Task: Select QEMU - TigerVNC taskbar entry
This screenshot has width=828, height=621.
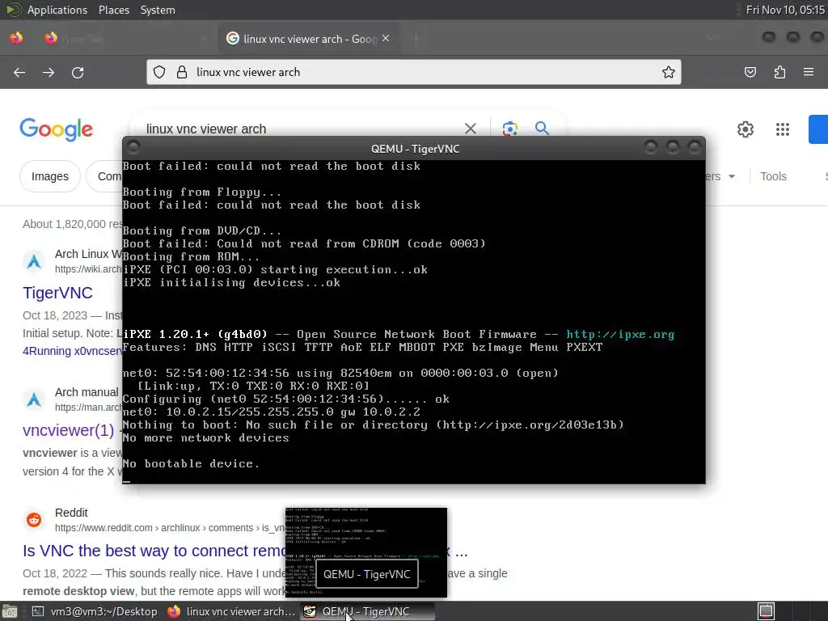Action: (368, 611)
